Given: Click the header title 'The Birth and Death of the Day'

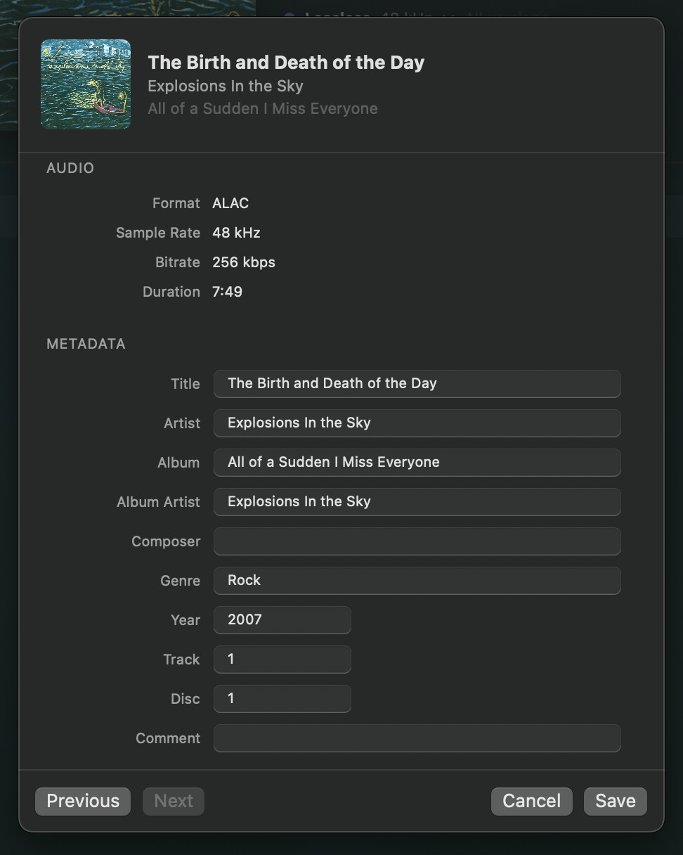Looking at the screenshot, I should click(286, 62).
